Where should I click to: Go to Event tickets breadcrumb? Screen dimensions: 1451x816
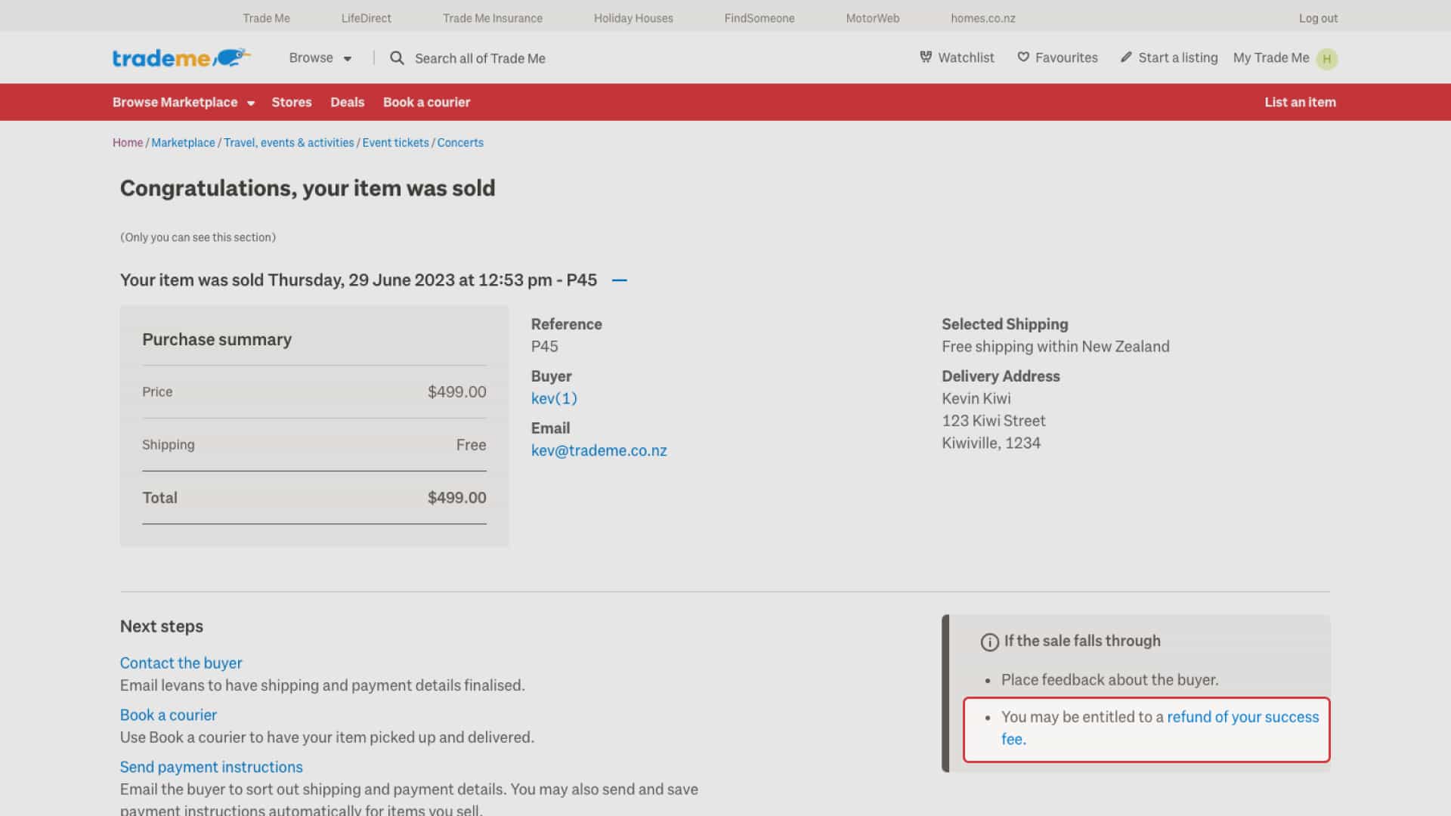(x=395, y=142)
